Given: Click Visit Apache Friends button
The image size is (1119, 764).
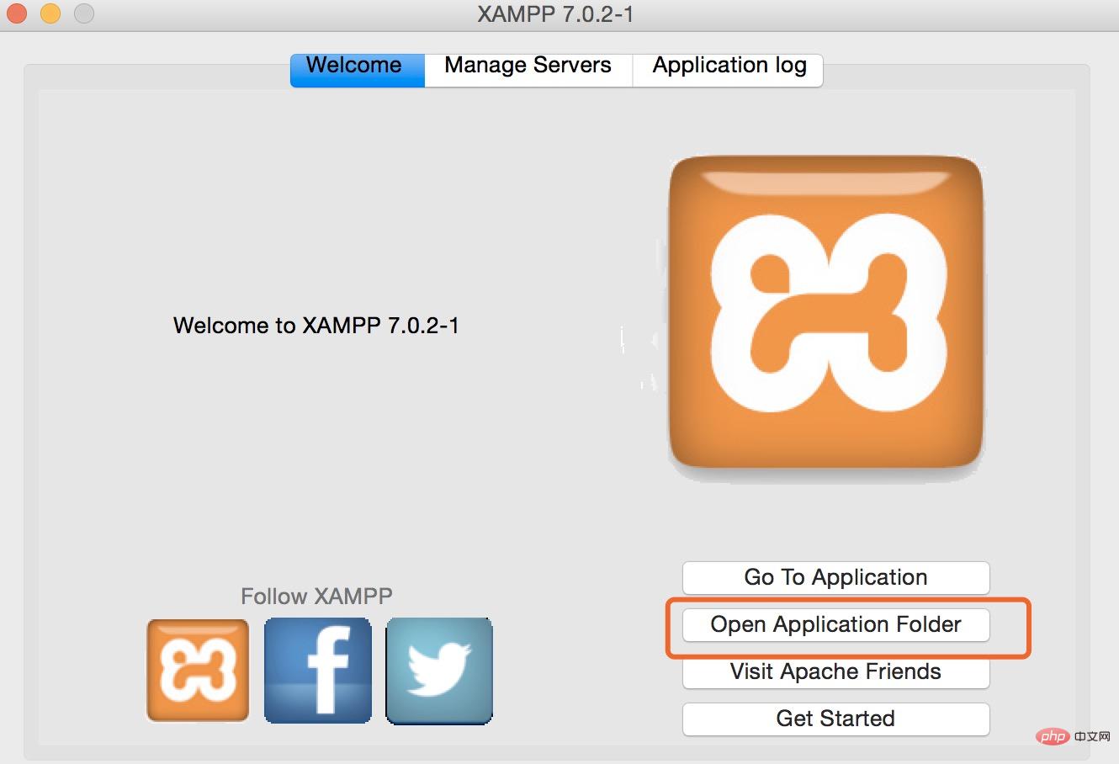Looking at the screenshot, I should [835, 671].
